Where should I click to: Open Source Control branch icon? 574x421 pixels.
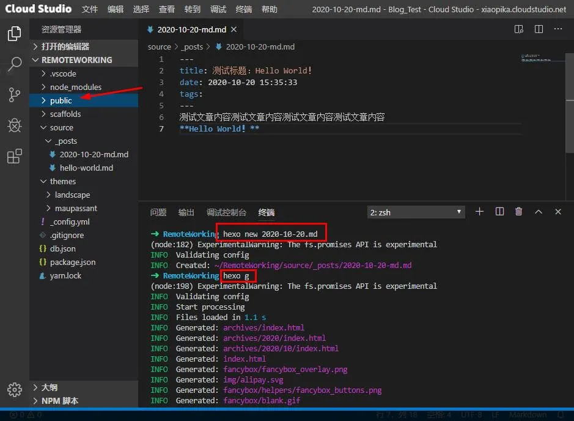click(14, 95)
